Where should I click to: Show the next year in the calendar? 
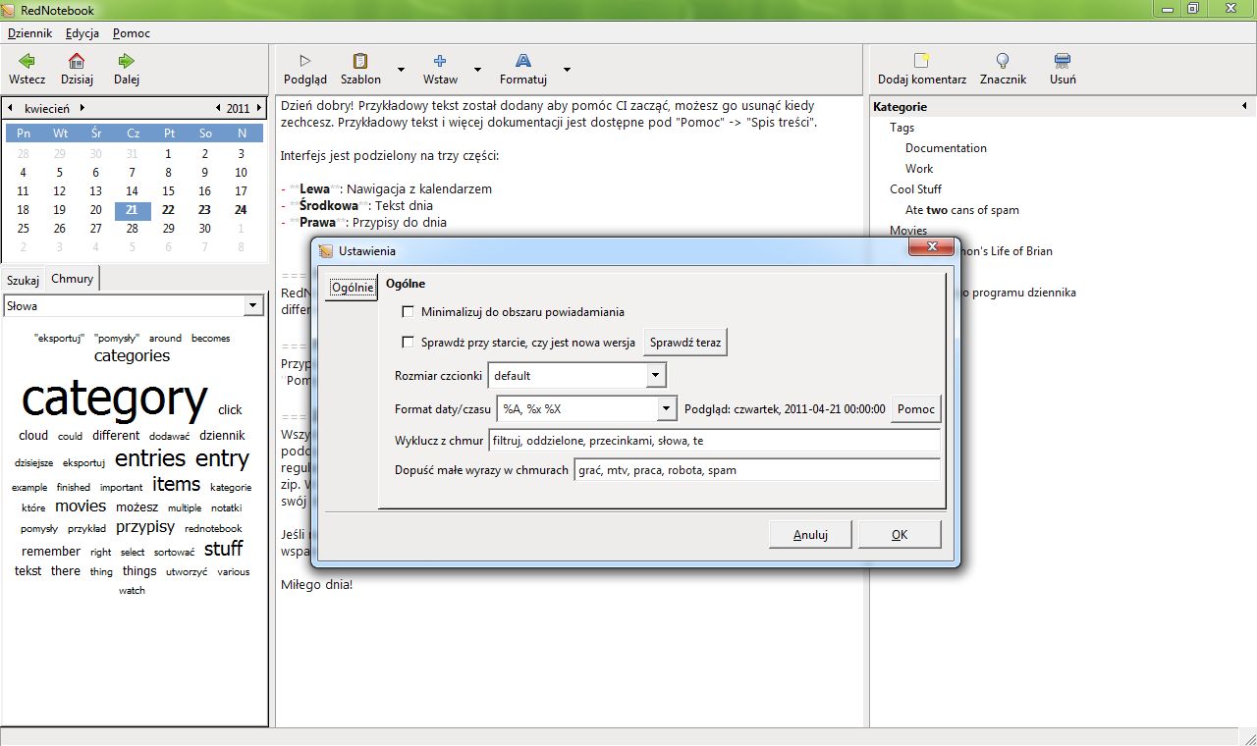point(260,108)
